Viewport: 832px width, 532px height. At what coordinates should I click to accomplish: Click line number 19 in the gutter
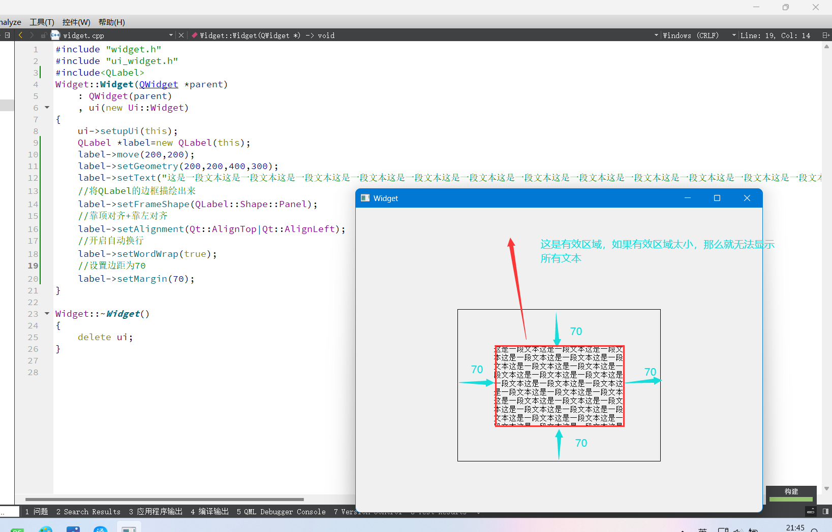[x=33, y=265]
